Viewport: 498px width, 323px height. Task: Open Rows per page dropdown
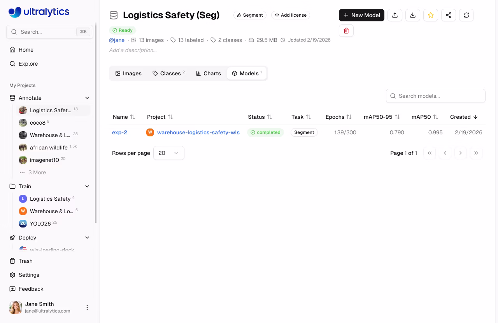point(169,153)
